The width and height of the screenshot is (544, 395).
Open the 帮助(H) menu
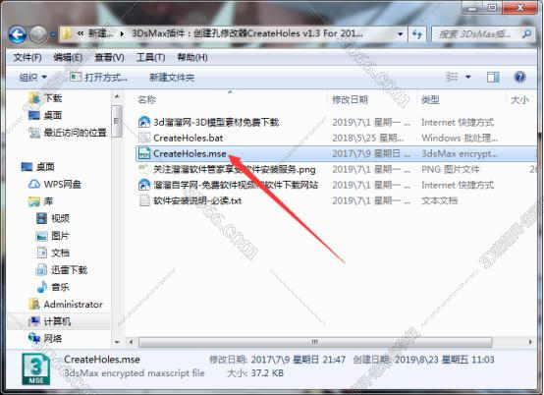click(192, 57)
